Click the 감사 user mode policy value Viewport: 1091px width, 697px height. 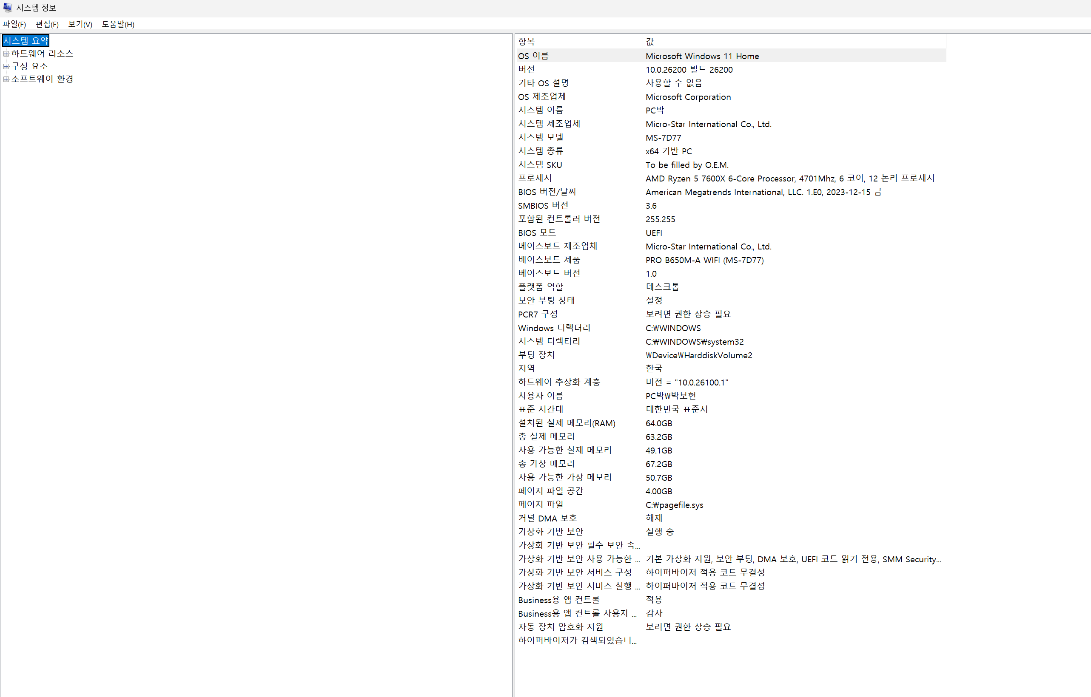click(654, 613)
